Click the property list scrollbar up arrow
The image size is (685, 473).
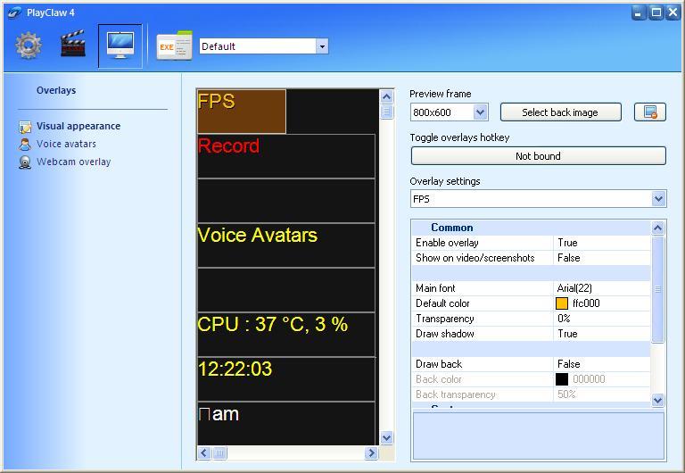click(x=658, y=228)
